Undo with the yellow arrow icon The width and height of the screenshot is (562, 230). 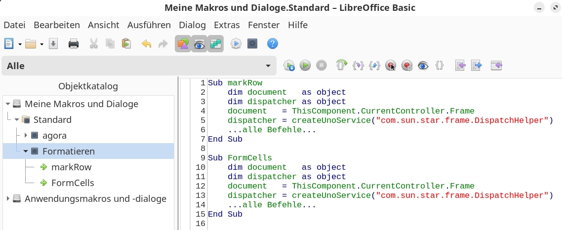coord(146,44)
